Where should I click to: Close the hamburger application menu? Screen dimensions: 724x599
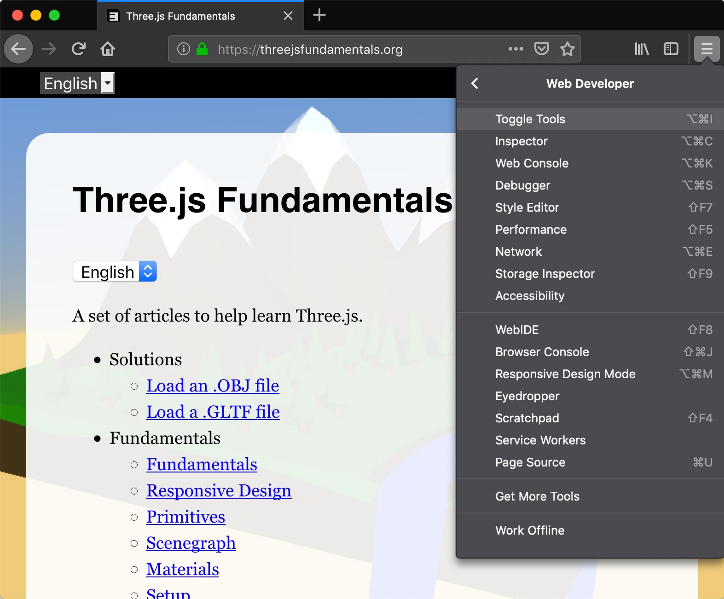tap(707, 49)
